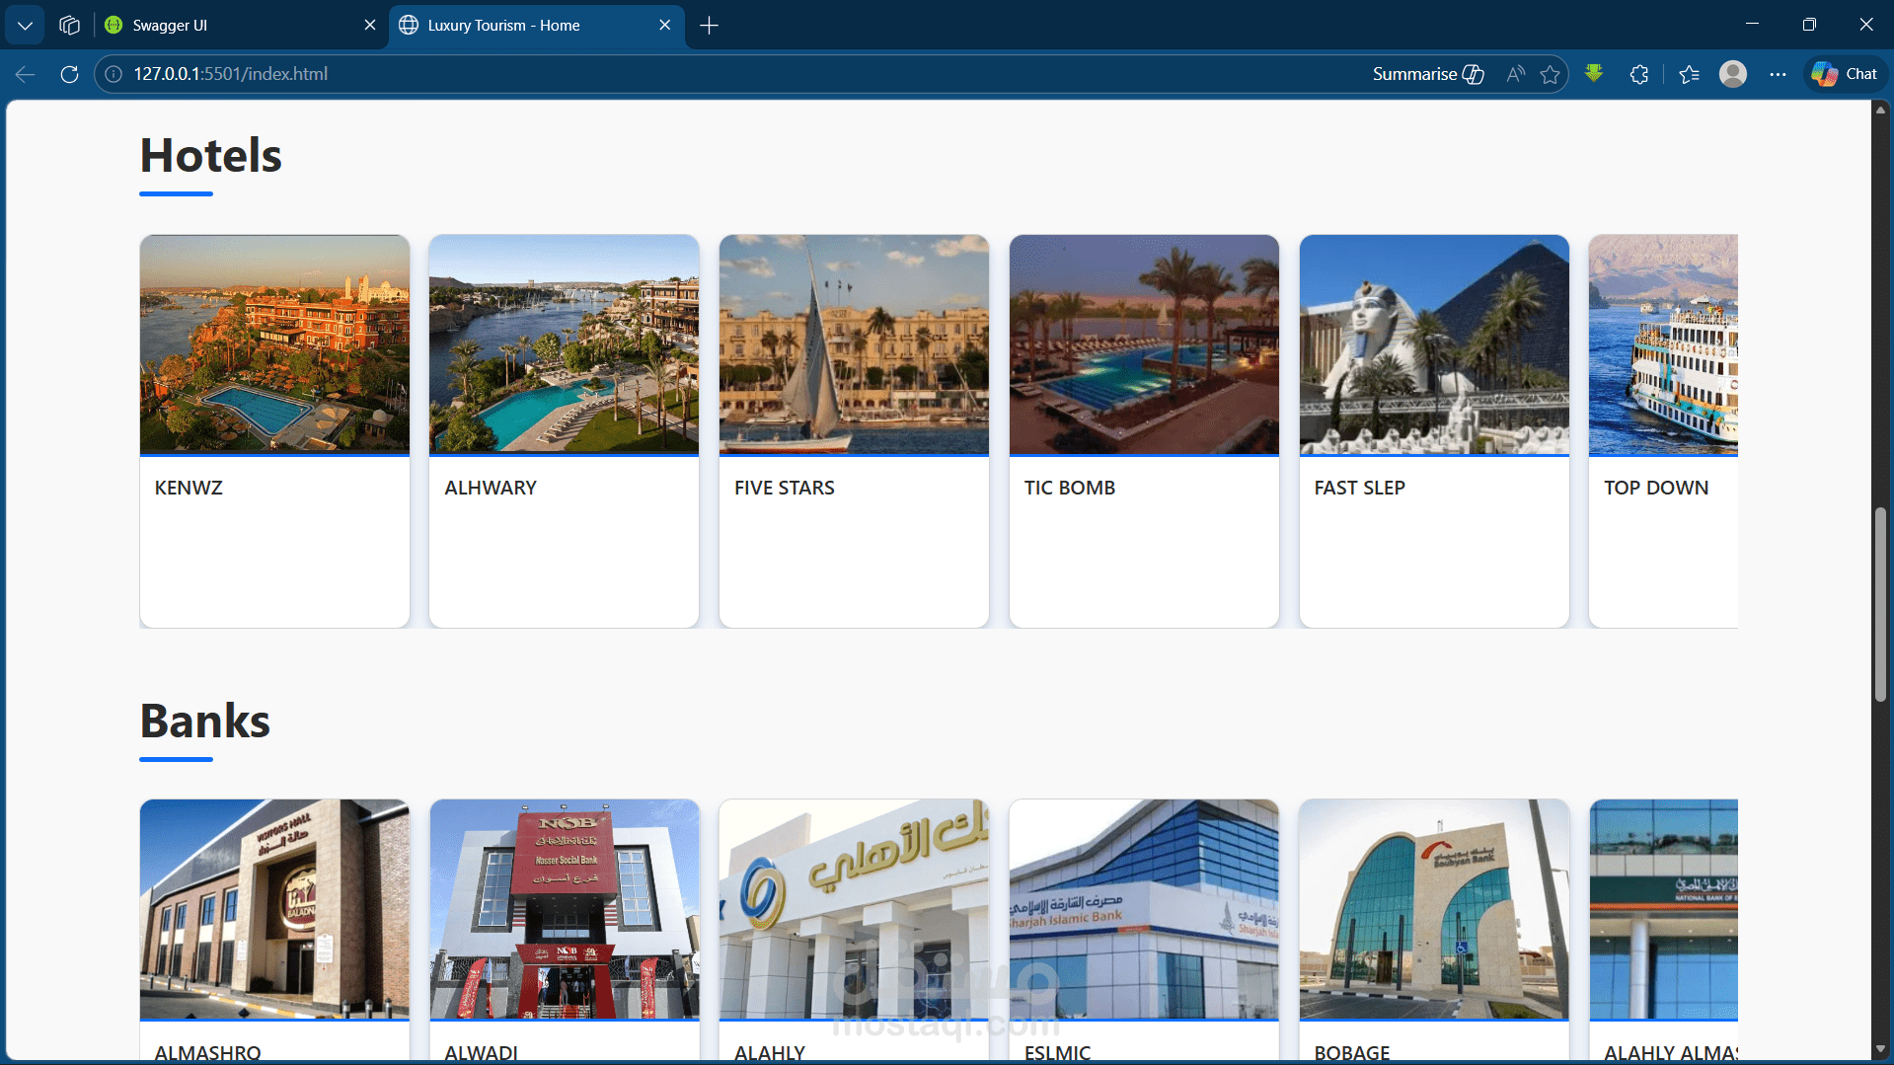The width and height of the screenshot is (1894, 1065).
Task: Go back to the previous page
Action: [x=26, y=74]
